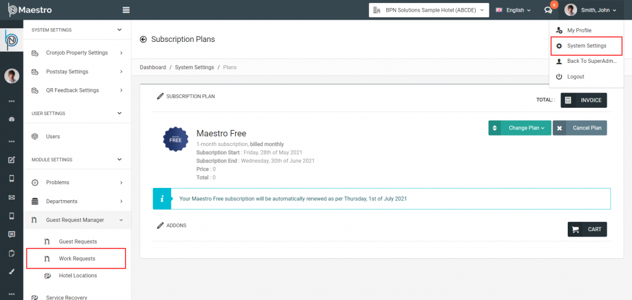Go to Dashboard via the breadcrumb
Image resolution: width=632 pixels, height=300 pixels.
(153, 68)
